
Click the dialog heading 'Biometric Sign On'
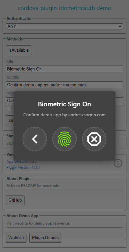point(64,104)
